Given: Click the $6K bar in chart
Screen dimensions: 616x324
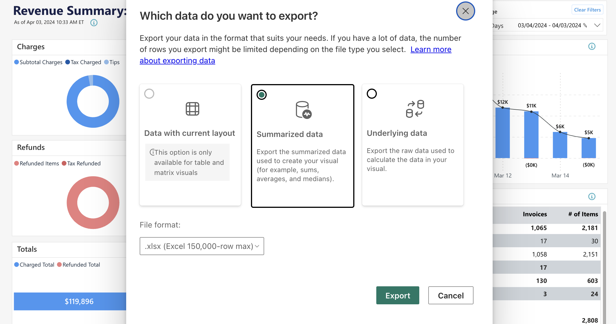Looking at the screenshot, I should click(560, 145).
